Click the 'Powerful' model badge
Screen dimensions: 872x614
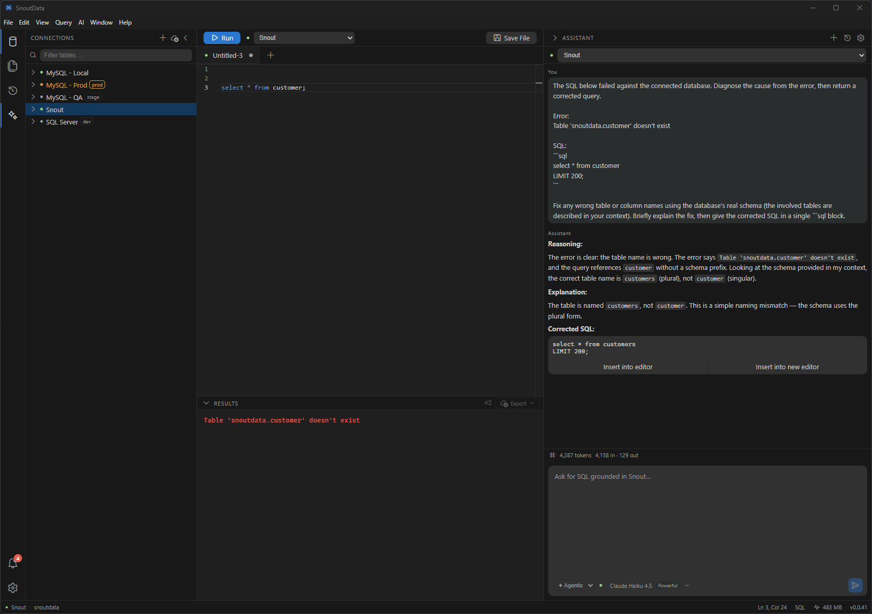667,586
